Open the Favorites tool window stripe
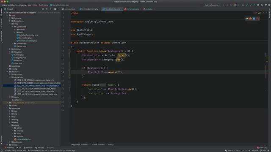The height and width of the screenshot is (152, 271). point(1,140)
